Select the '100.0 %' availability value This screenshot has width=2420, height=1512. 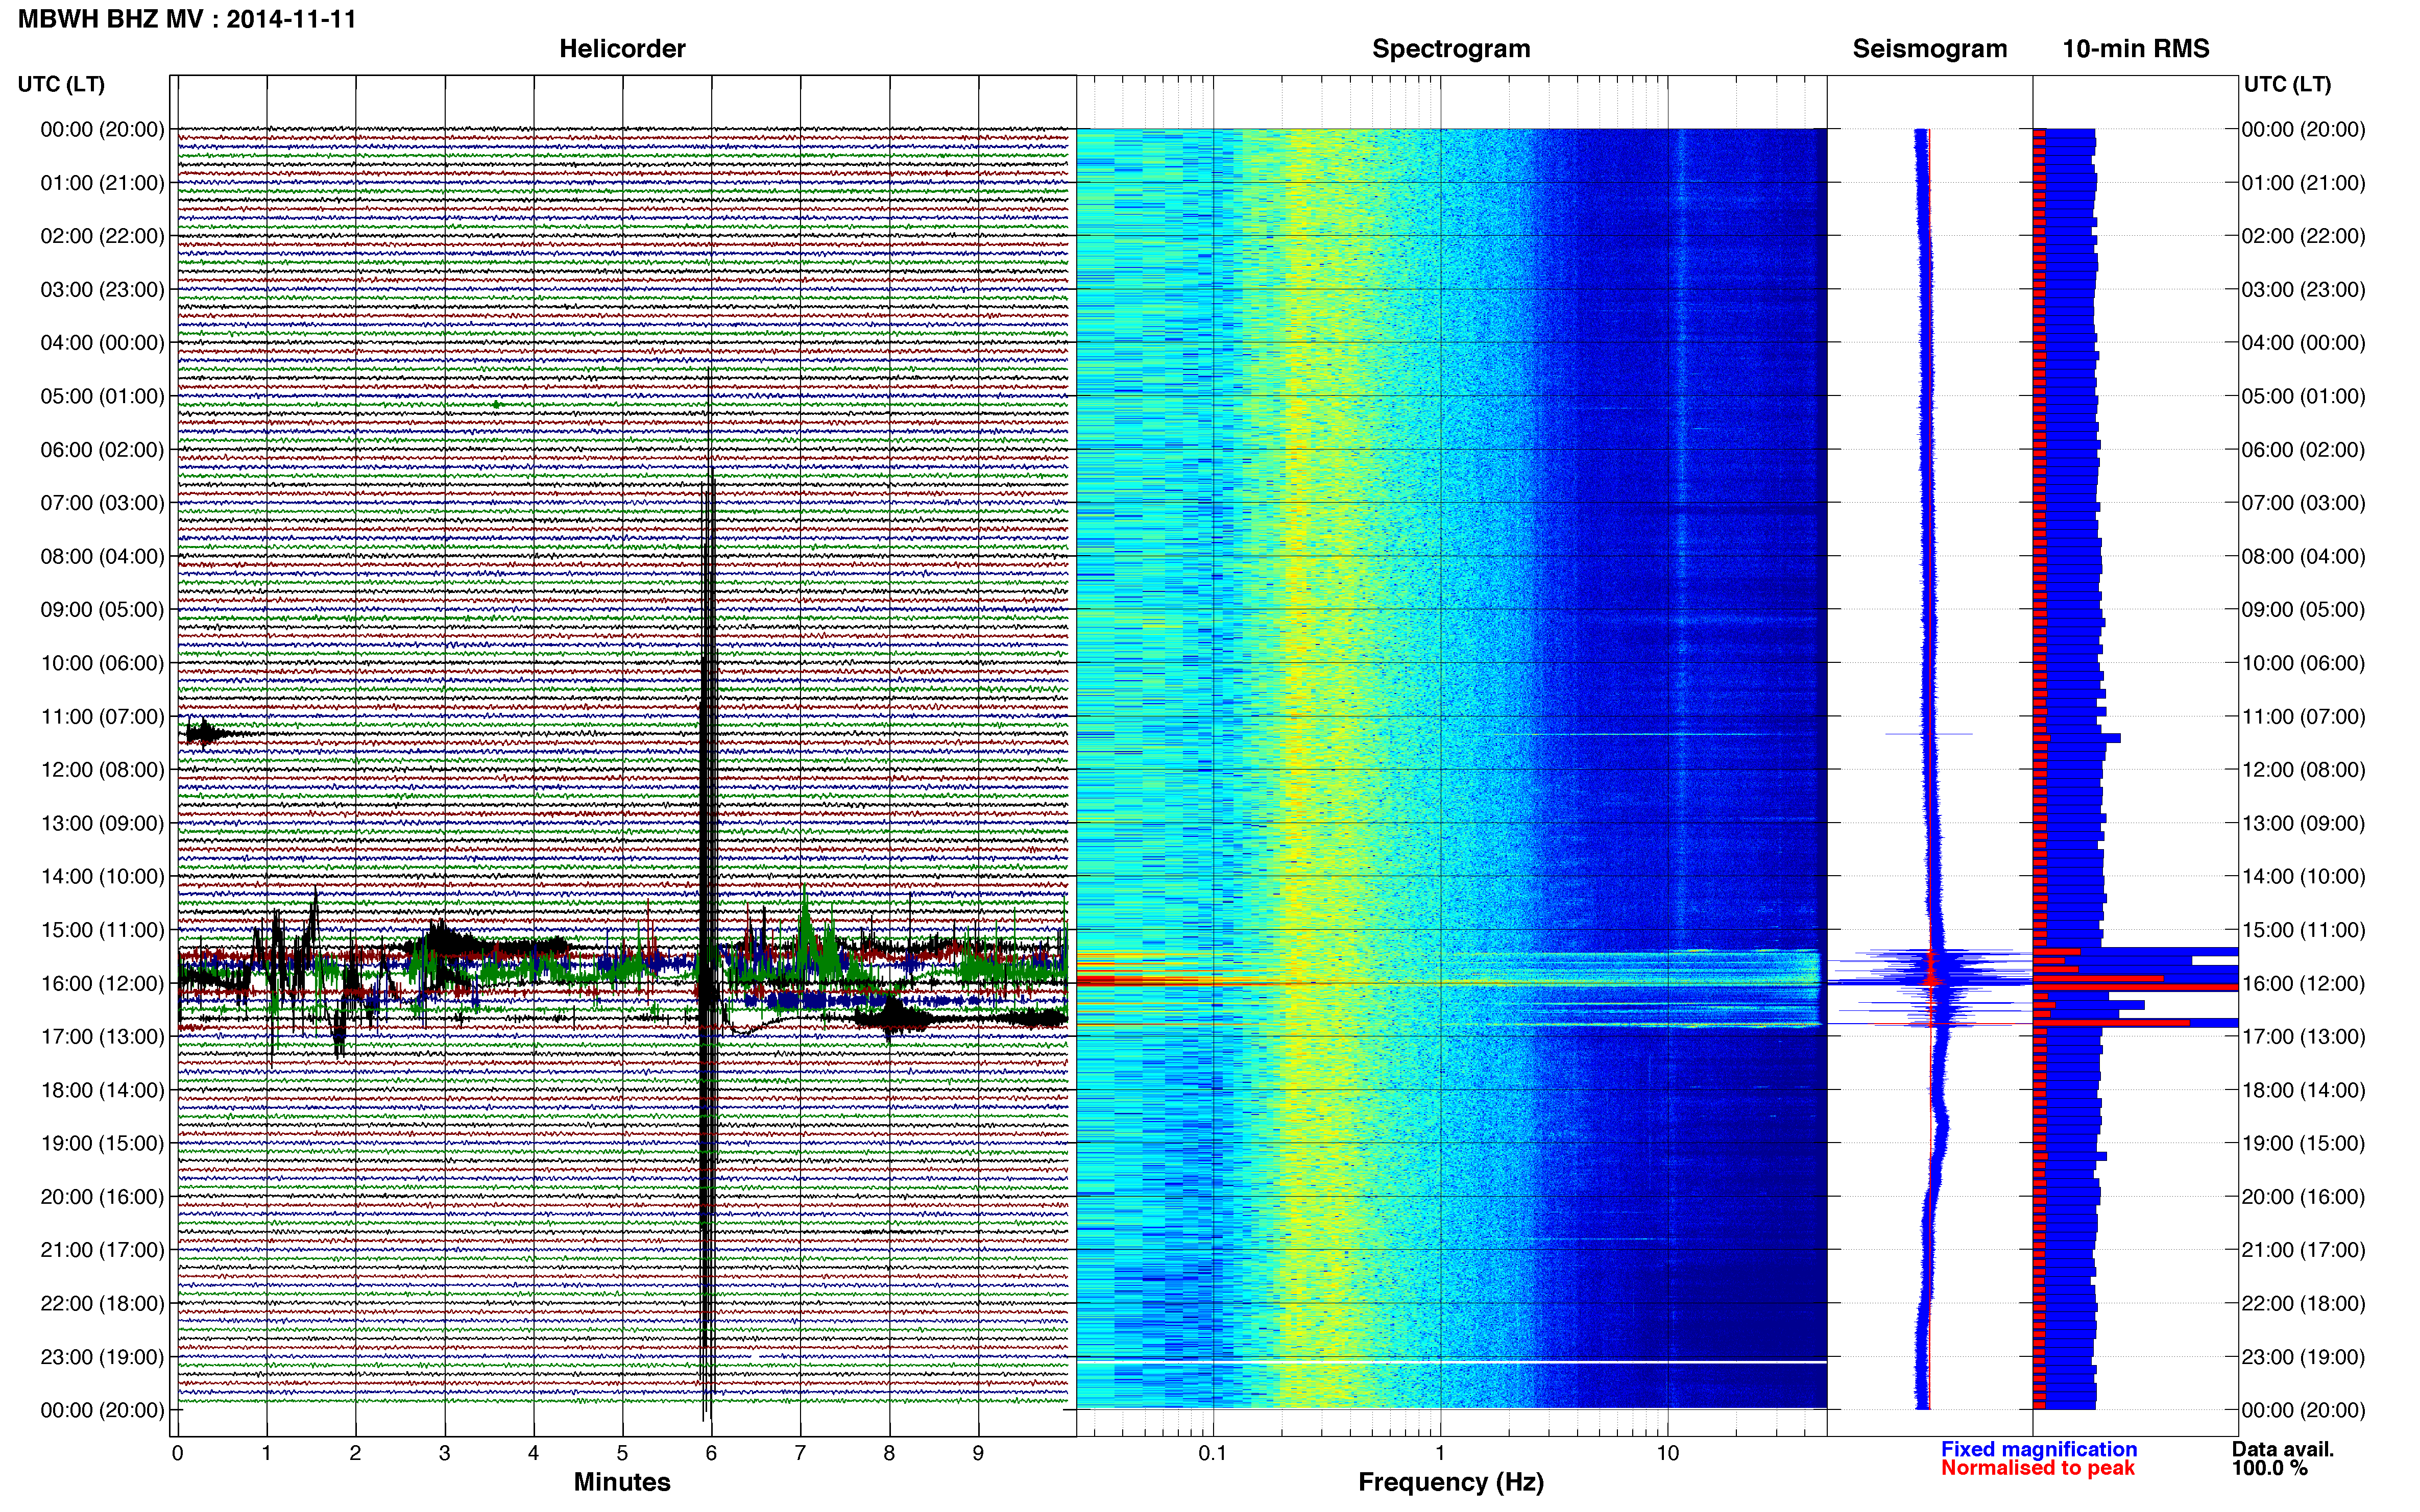[2270, 1468]
